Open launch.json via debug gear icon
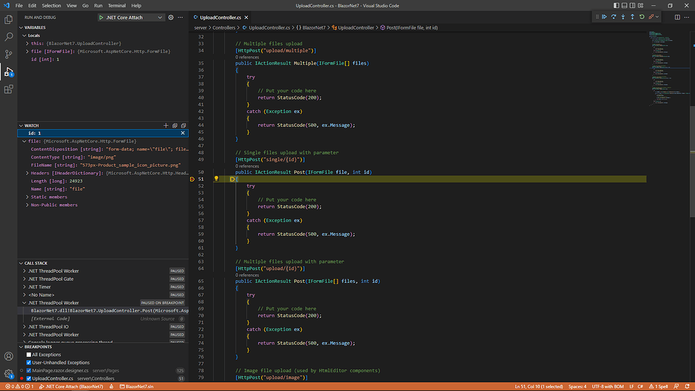The image size is (695, 391). [x=171, y=17]
